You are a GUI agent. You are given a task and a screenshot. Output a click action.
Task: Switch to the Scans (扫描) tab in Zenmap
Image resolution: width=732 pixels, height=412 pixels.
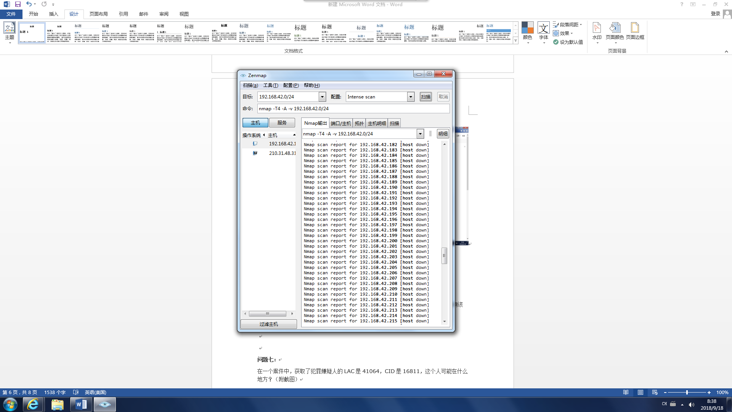coord(395,123)
